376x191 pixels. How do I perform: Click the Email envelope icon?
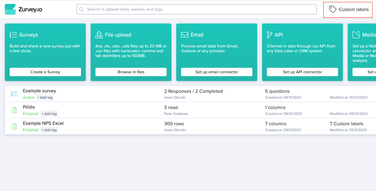(185, 35)
